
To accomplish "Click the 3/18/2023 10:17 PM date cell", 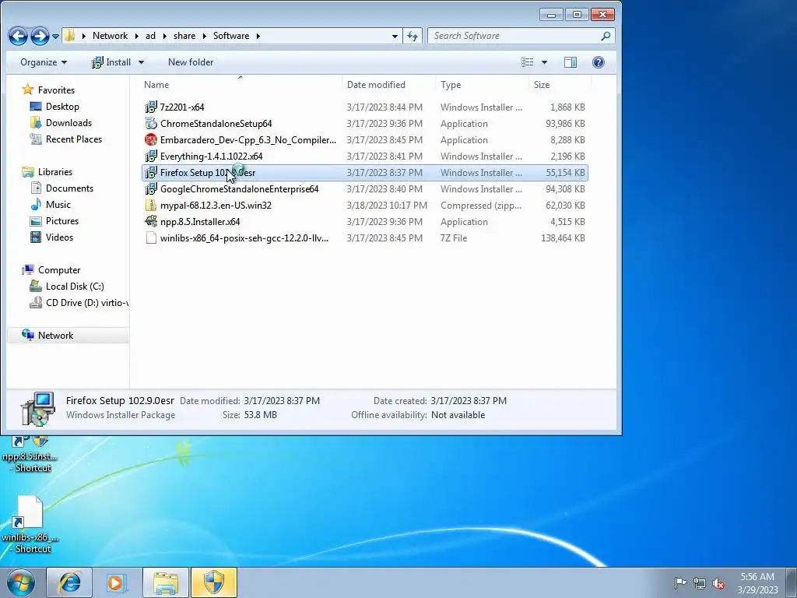I will pos(387,206).
